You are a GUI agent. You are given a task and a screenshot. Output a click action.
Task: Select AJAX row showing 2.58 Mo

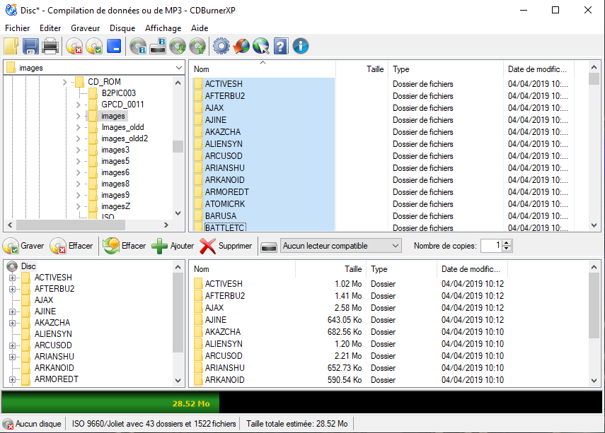tap(349, 308)
